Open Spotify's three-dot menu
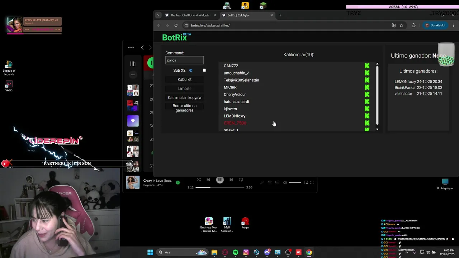This screenshot has height=258, width=459. (131, 47)
